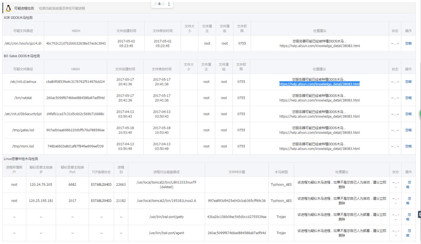Click hash c6a80f08539a4c3176762f514976dd24
The image size is (421, 244).
(75, 82)
